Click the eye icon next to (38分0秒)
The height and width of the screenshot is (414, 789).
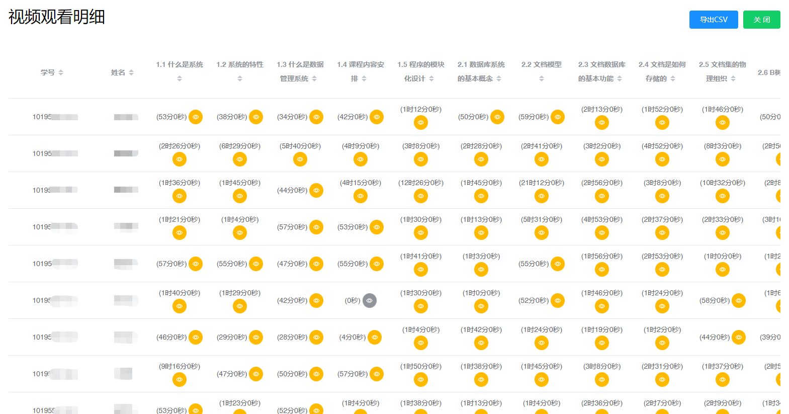[x=256, y=117]
